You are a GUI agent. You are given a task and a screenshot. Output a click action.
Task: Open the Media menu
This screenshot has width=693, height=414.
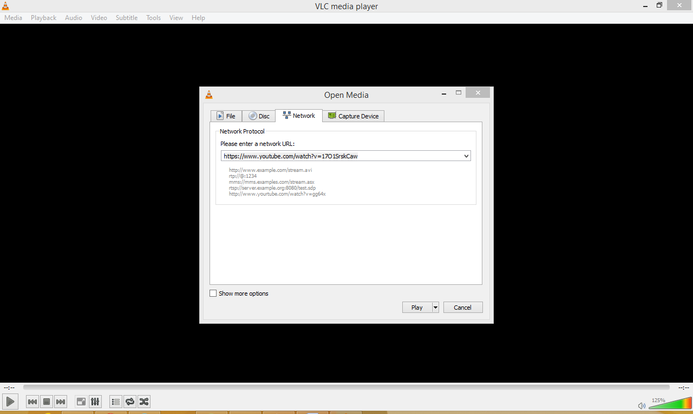coord(14,18)
